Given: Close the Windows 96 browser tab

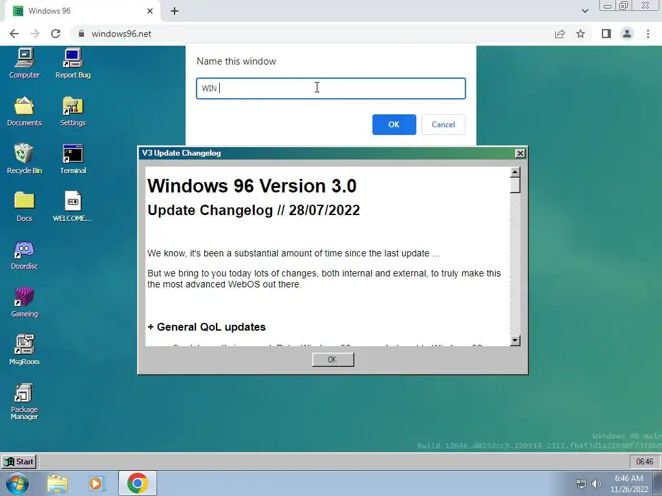Looking at the screenshot, I should (x=150, y=12).
